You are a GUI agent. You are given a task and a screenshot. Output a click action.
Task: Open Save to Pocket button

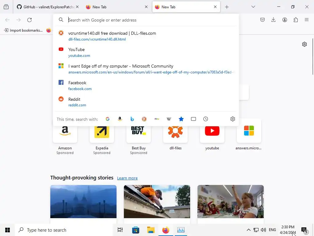(x=262, y=20)
